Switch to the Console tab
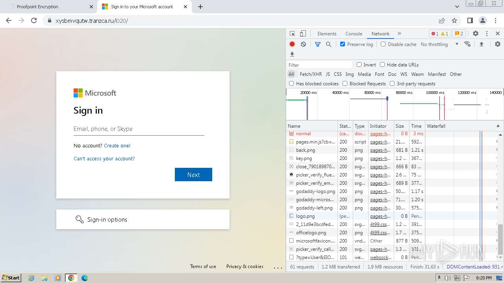Viewport: 504px width, 283px height. pos(354,34)
